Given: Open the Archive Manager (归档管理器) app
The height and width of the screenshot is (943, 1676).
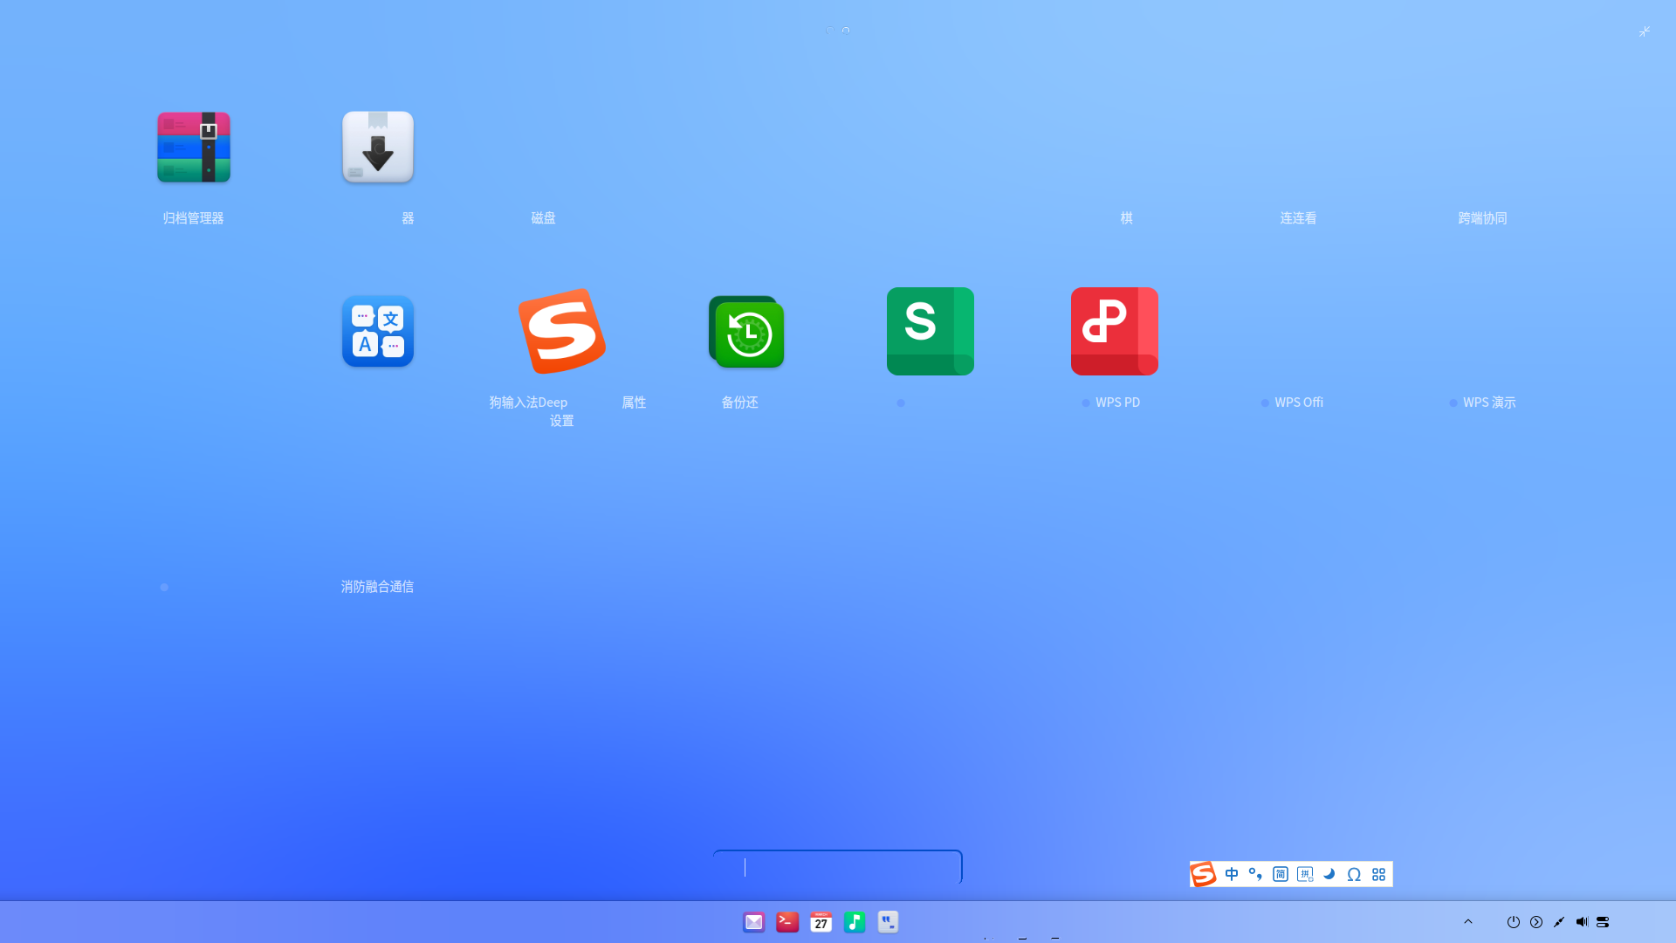Looking at the screenshot, I should click(193, 147).
